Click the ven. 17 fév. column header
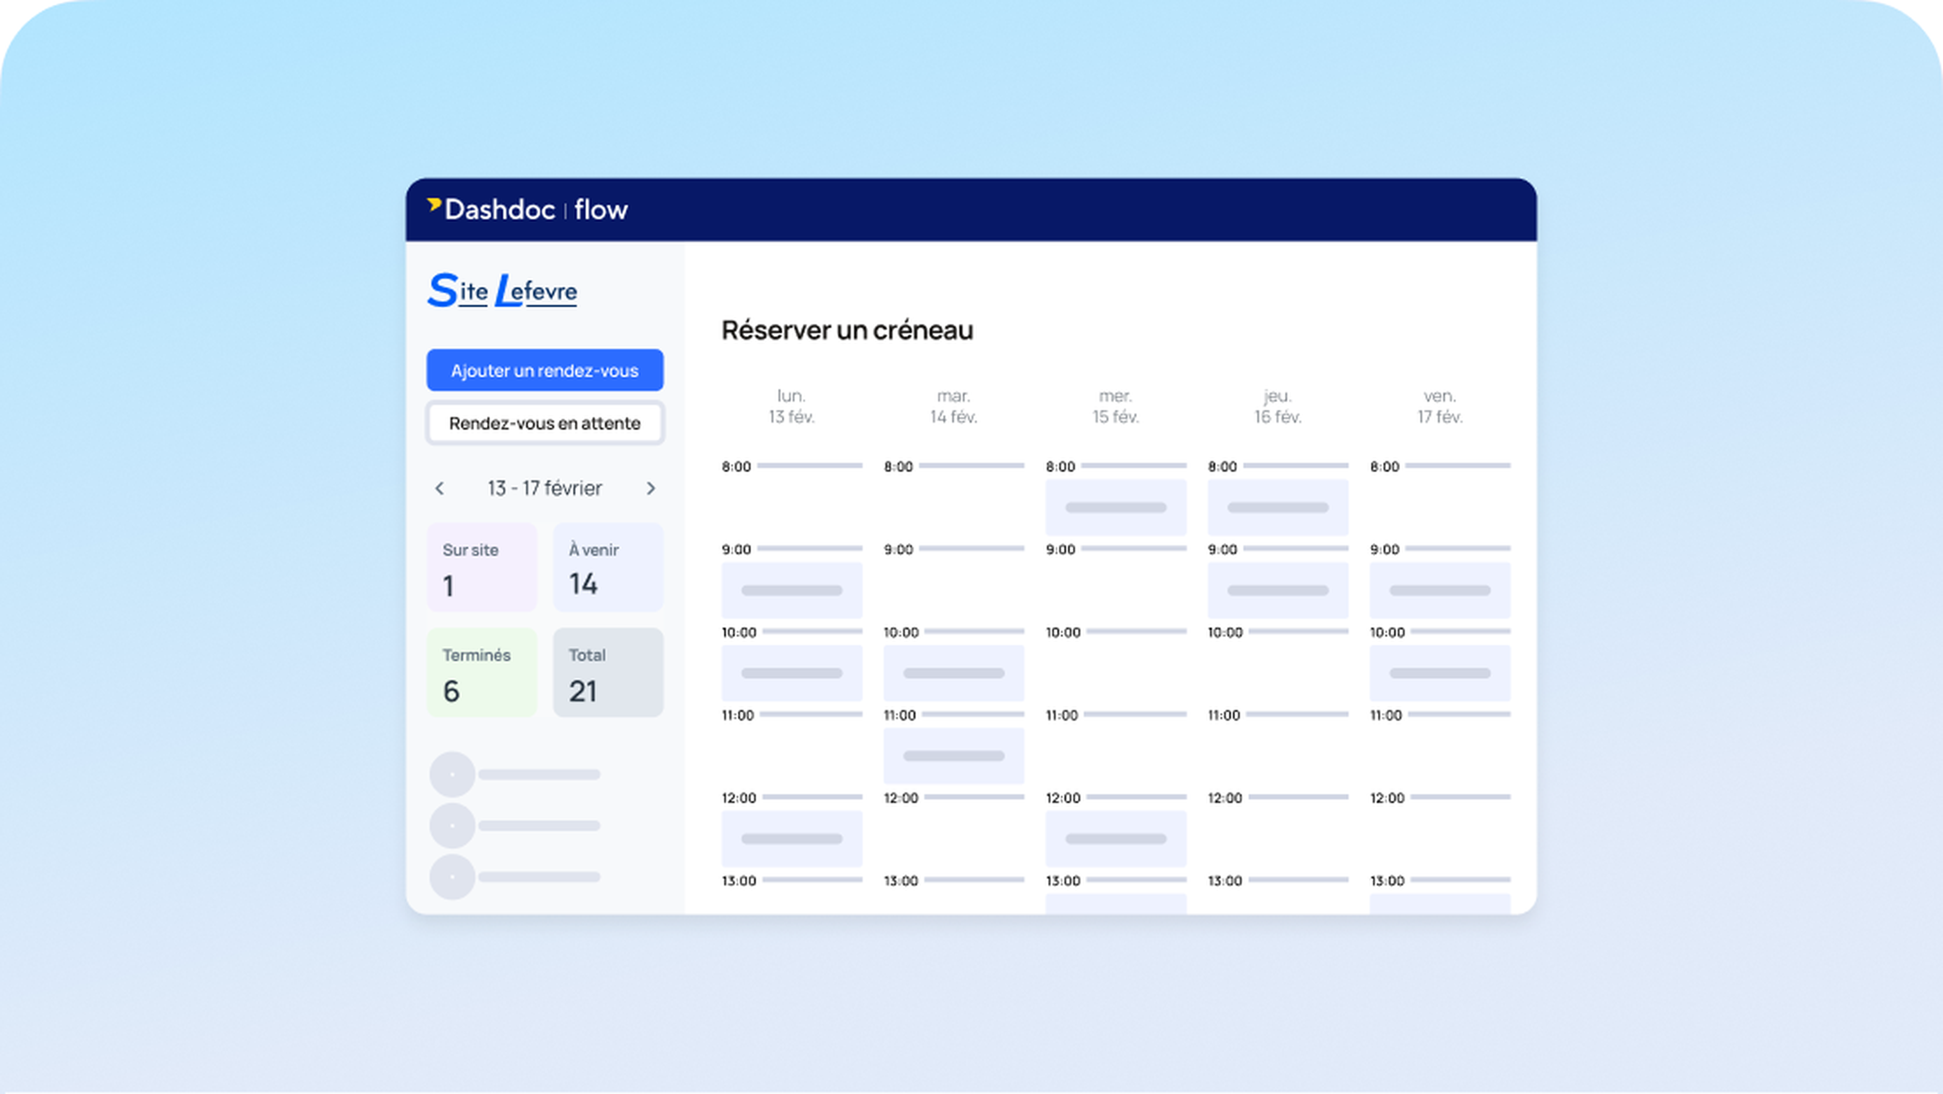 coord(1440,406)
